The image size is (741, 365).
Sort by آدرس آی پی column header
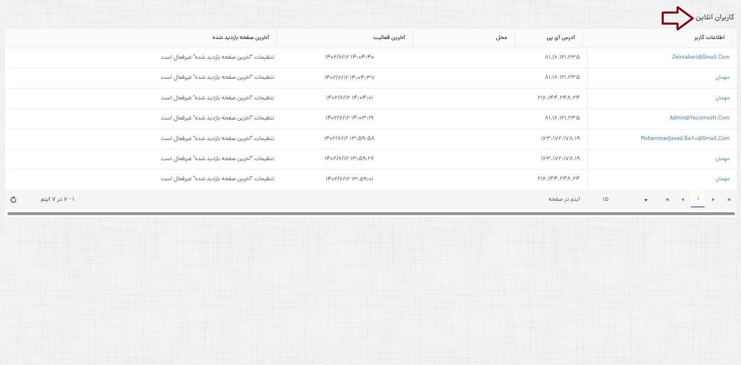click(561, 38)
